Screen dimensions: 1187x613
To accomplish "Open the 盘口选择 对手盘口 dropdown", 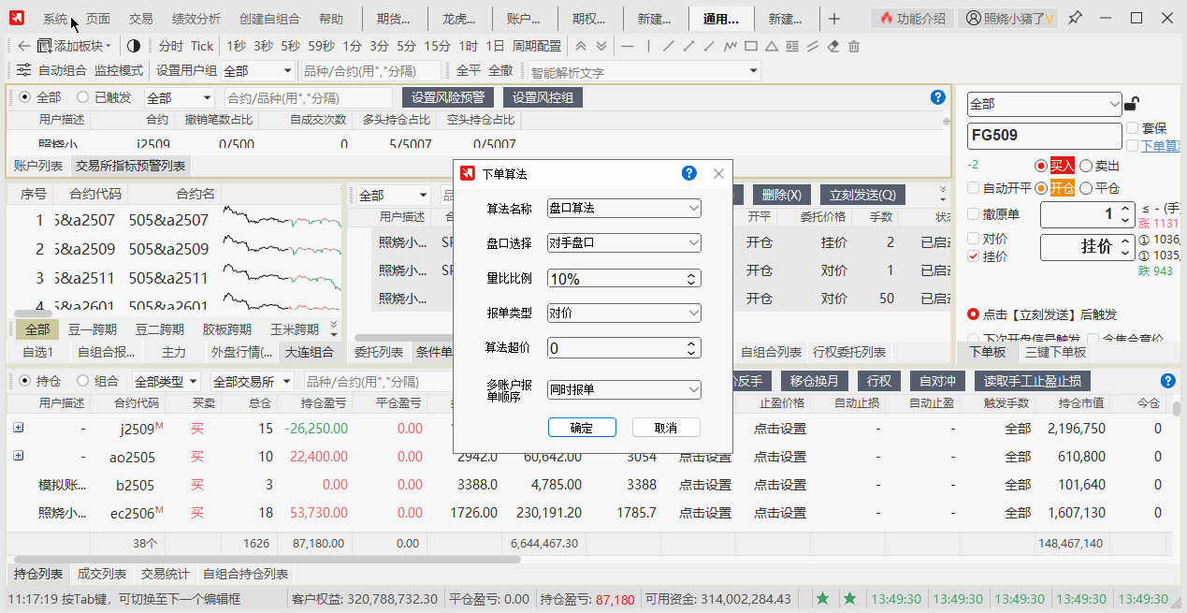I will [x=624, y=242].
